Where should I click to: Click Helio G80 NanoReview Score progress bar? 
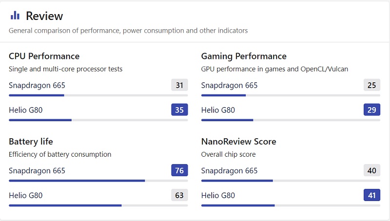pyautogui.click(x=291, y=205)
